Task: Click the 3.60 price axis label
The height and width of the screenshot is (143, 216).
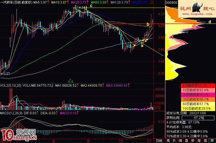Action: 161,49
